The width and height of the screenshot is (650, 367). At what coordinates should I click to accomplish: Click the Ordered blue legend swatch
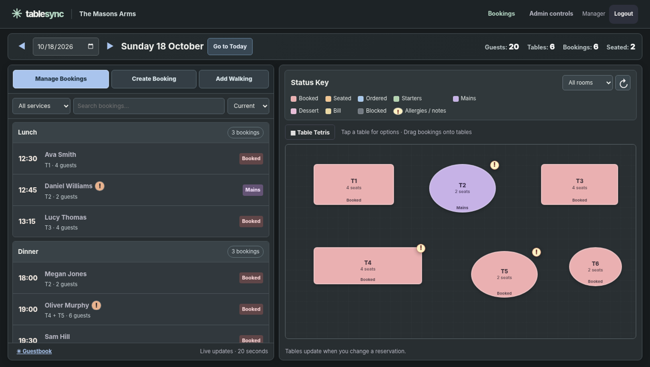[361, 99]
